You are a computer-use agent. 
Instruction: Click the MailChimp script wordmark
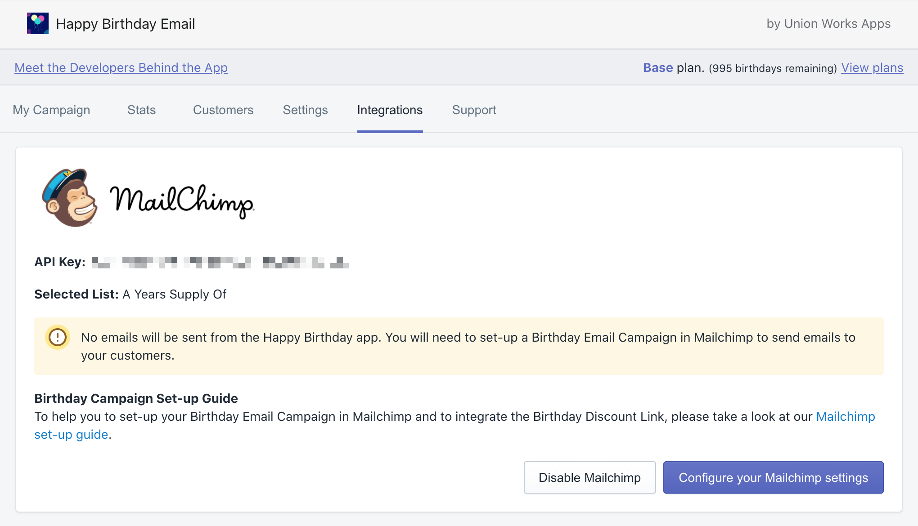(x=182, y=201)
